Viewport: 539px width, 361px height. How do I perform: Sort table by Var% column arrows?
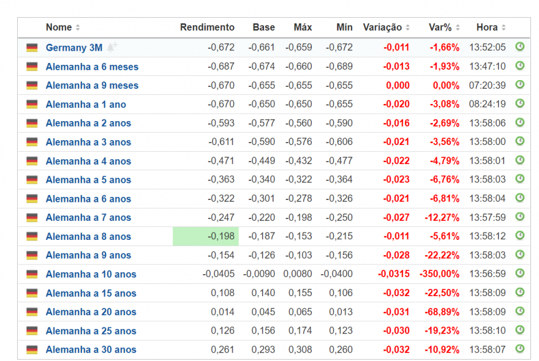(x=458, y=28)
